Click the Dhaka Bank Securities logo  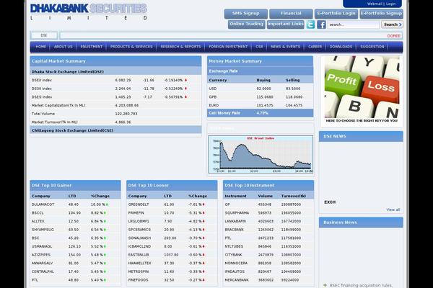(88, 12)
